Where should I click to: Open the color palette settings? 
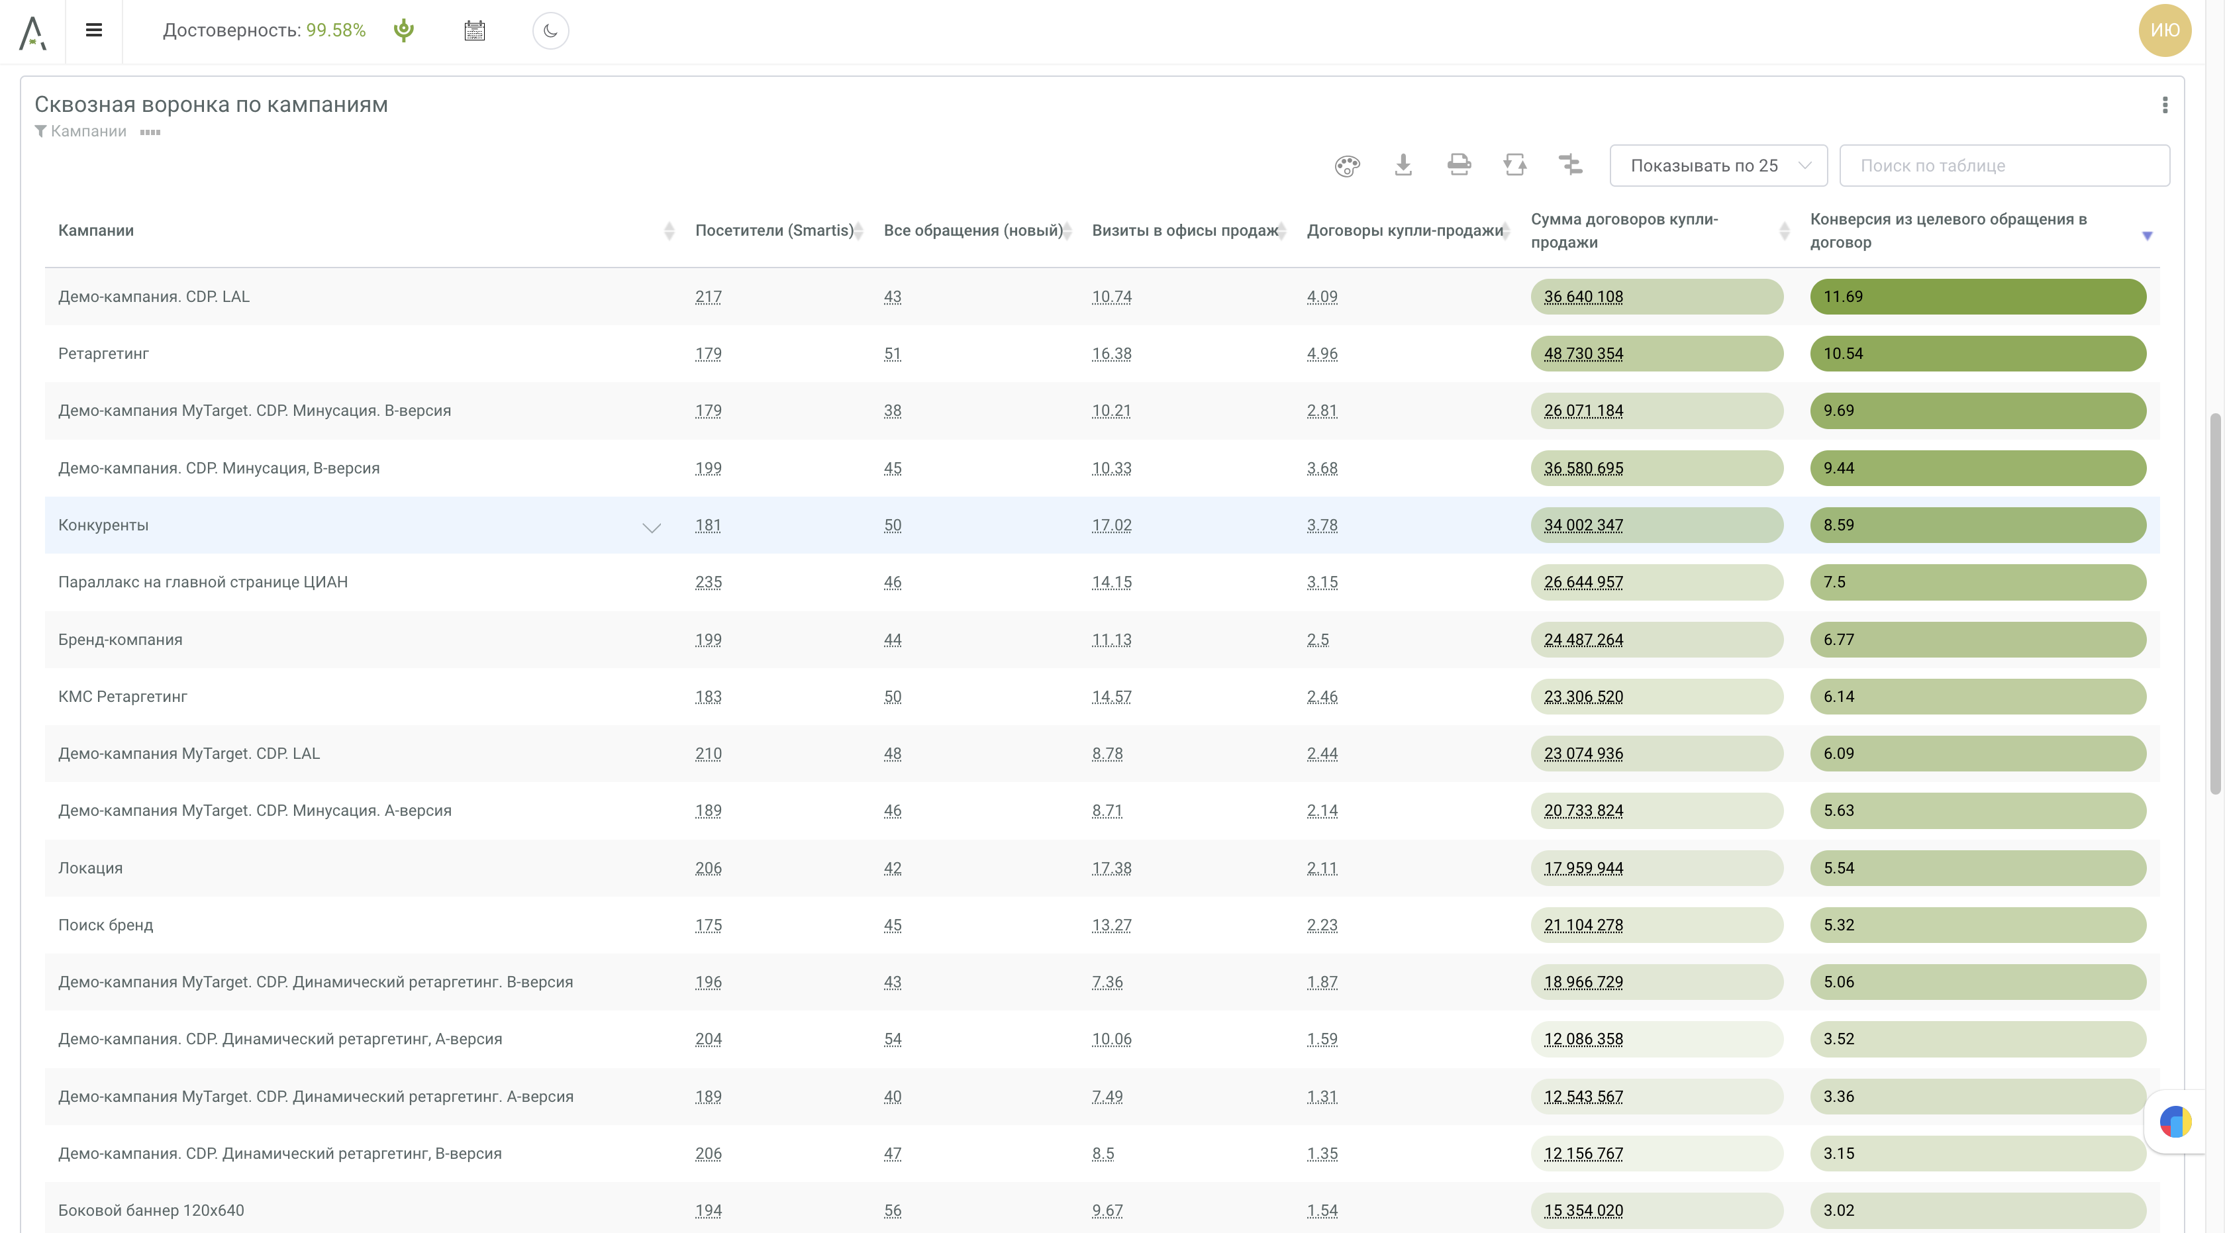1346,165
